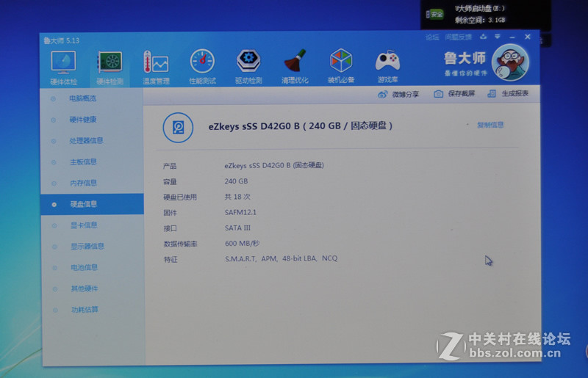Click 保存截屏 save screenshot
588x378 pixels.
point(454,94)
